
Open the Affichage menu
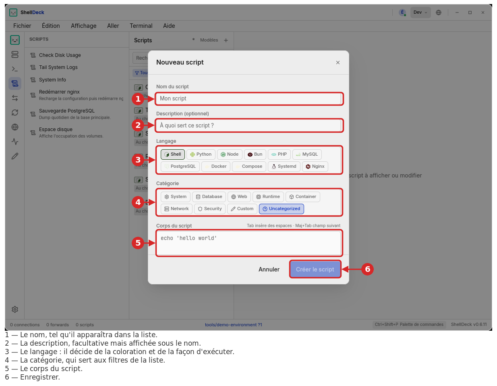(84, 26)
